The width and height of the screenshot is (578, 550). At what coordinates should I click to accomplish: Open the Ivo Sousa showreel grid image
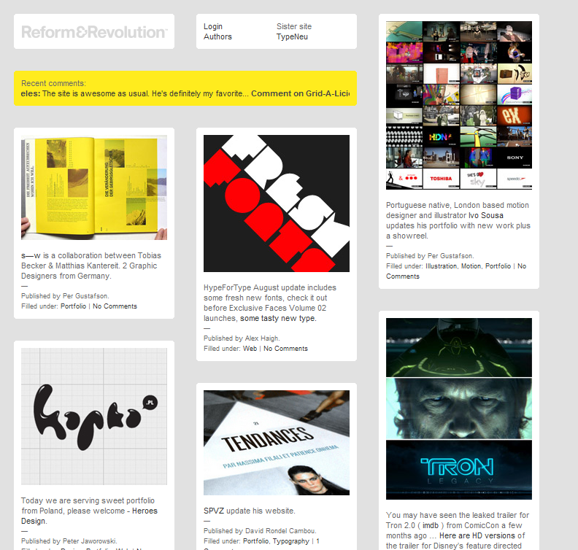(459, 105)
